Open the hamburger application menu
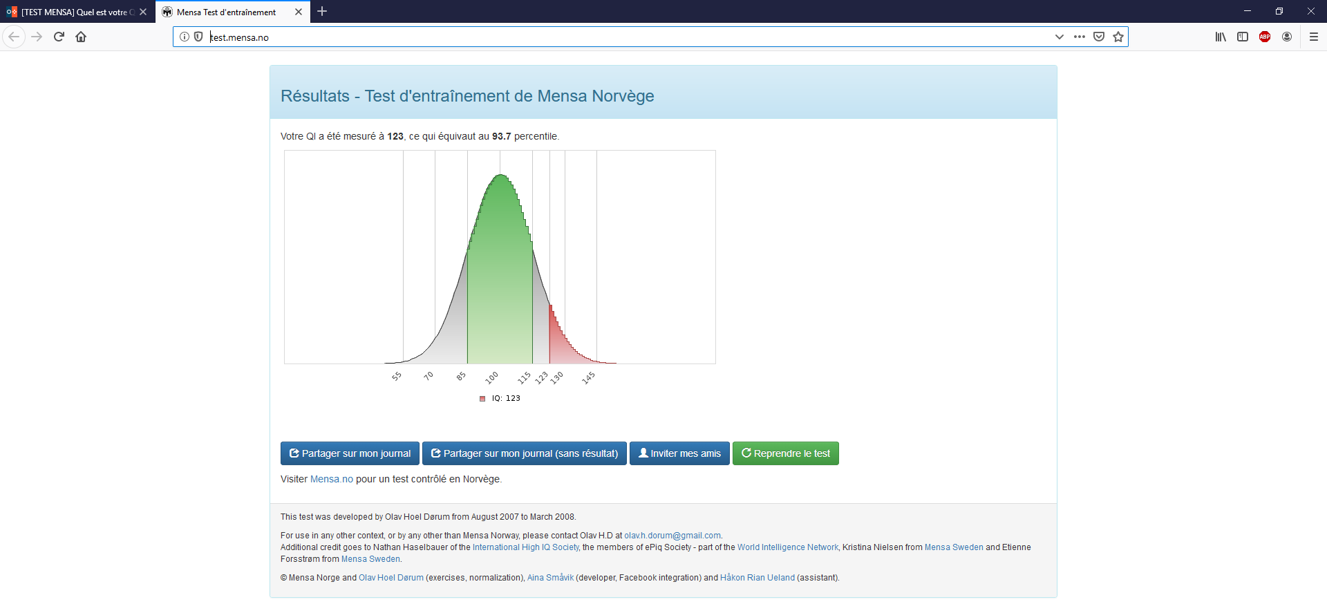The width and height of the screenshot is (1327, 613). coord(1314,37)
